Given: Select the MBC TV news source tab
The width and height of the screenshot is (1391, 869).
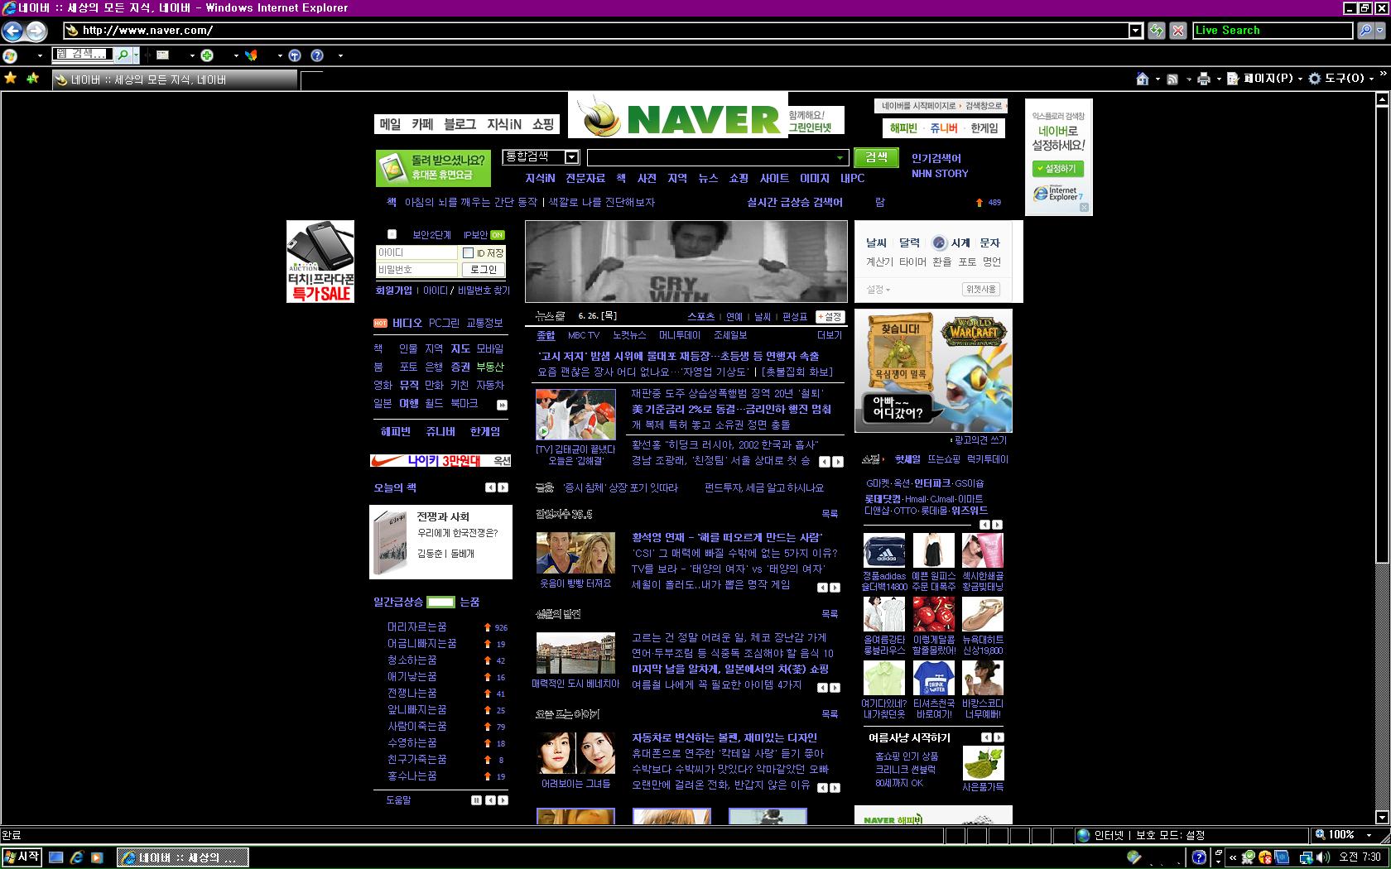Looking at the screenshot, I should click(584, 335).
